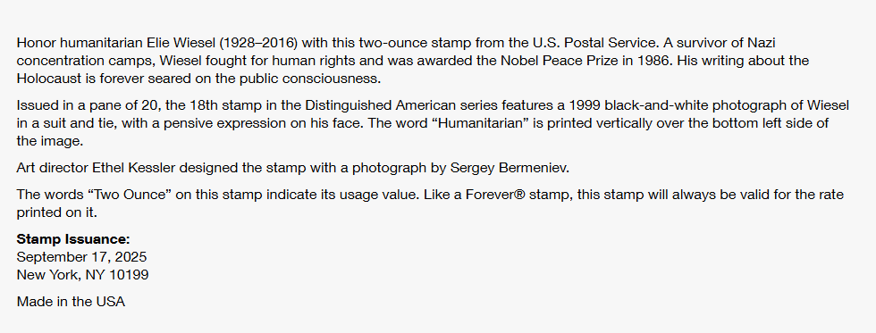The image size is (876, 333).
Task: Click the phrase 'printed on it.'
Action: (x=57, y=212)
